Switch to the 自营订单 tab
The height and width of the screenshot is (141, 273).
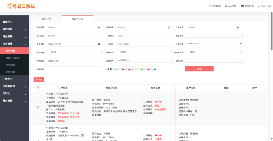[x=47, y=19]
